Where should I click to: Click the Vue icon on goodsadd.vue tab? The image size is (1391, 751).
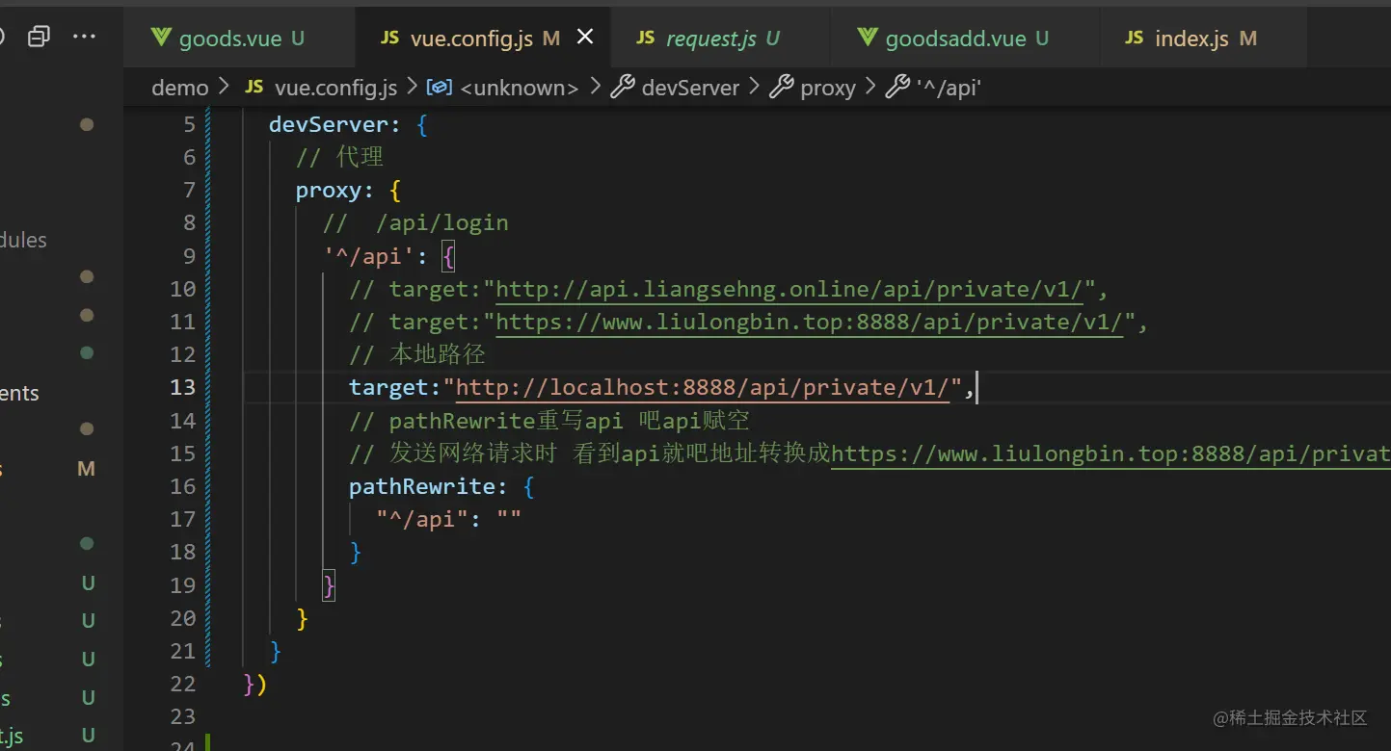pyautogui.click(x=868, y=39)
